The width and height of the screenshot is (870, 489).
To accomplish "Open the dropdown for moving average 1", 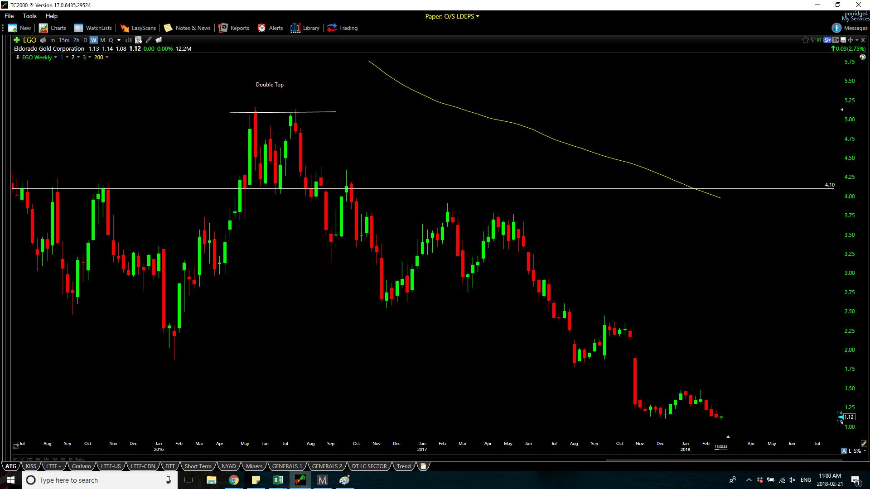I will click(x=67, y=57).
